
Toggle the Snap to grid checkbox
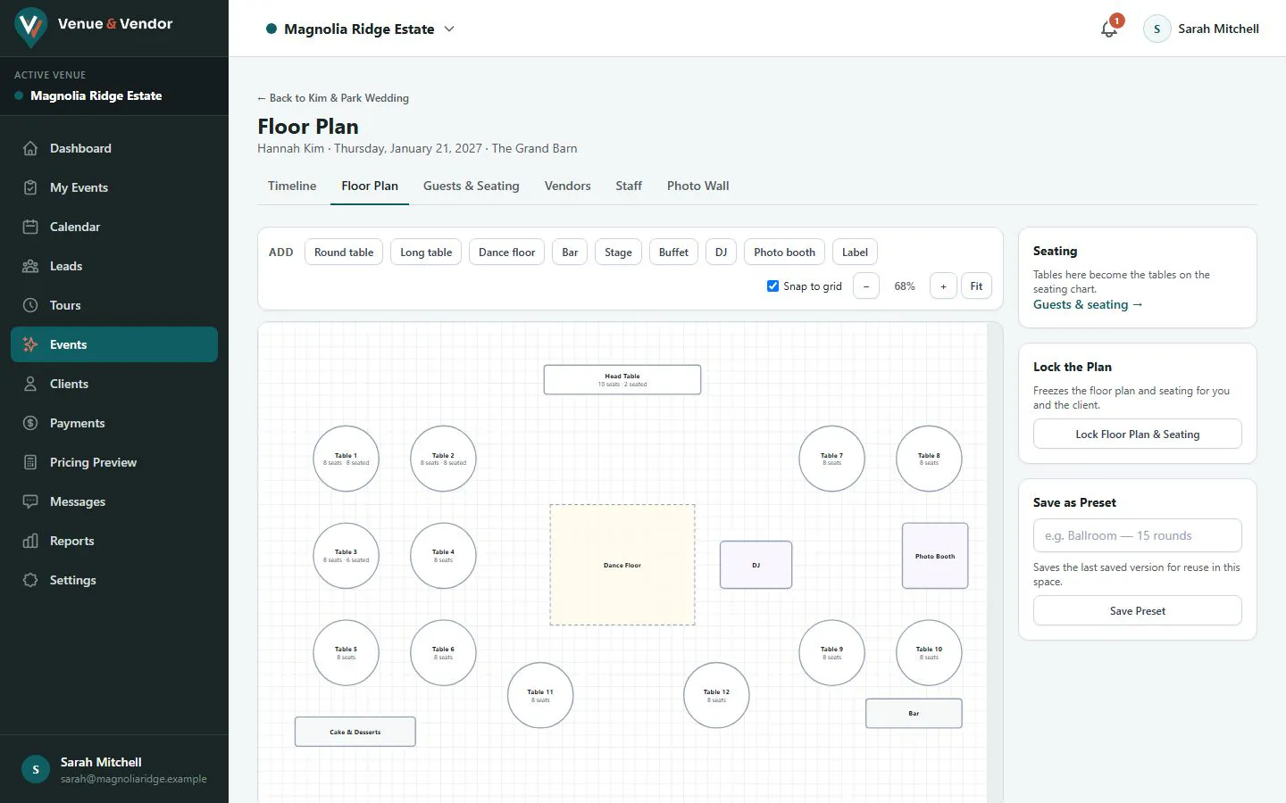(x=773, y=286)
